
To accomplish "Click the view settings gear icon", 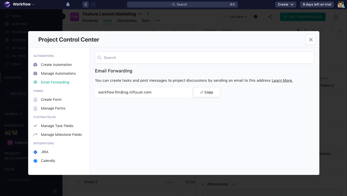I will point(256,17).
